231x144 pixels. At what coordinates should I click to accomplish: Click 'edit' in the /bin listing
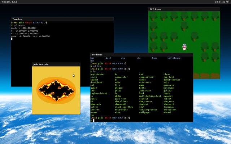click(166, 82)
